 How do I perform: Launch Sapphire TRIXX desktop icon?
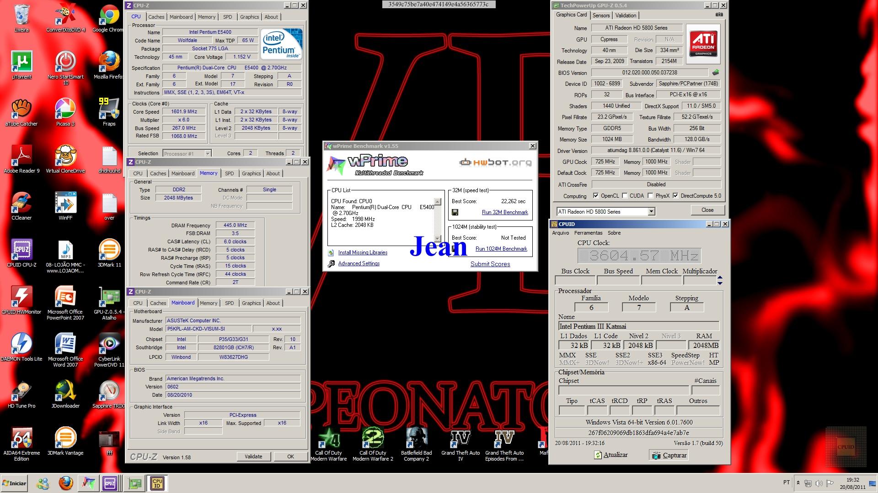(x=109, y=394)
